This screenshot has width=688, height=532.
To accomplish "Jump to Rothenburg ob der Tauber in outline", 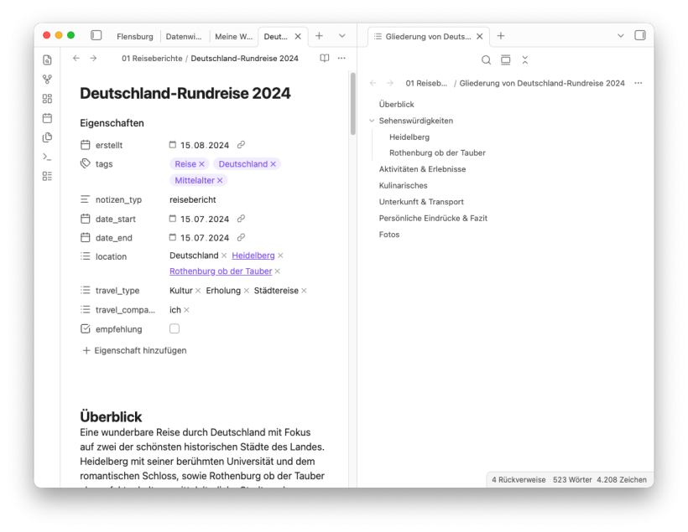I will (x=437, y=153).
